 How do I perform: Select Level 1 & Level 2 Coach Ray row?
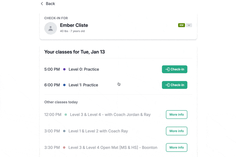pyautogui.click(x=98, y=131)
